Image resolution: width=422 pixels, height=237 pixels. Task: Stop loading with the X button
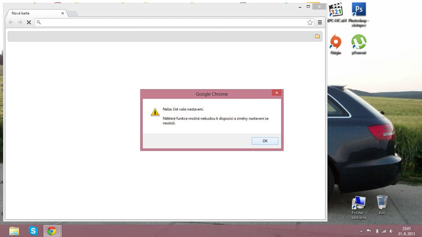click(29, 22)
